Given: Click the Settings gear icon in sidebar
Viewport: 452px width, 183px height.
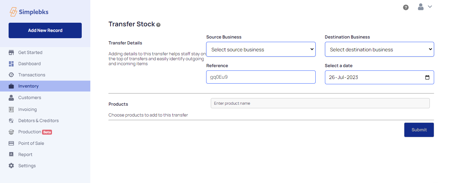Looking at the screenshot, I should click(x=11, y=166).
